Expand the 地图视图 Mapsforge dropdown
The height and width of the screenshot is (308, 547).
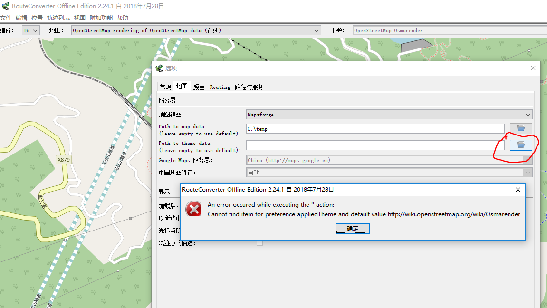(389, 115)
